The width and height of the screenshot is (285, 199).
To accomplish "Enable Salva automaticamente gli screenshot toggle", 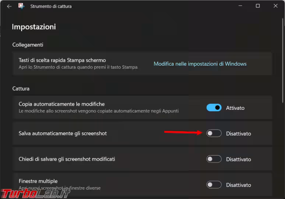I will [x=214, y=133].
